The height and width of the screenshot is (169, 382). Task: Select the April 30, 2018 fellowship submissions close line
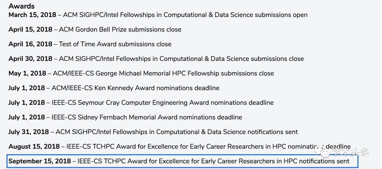point(156,59)
